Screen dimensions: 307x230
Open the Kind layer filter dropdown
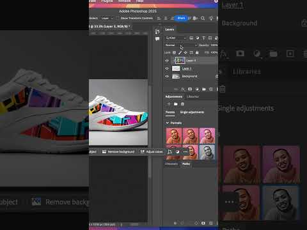(x=176, y=38)
